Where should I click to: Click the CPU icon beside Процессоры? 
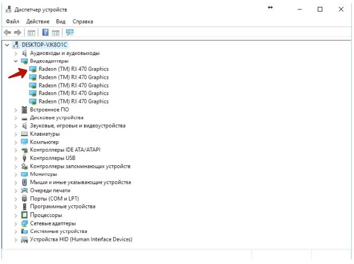pyautogui.click(x=24, y=215)
